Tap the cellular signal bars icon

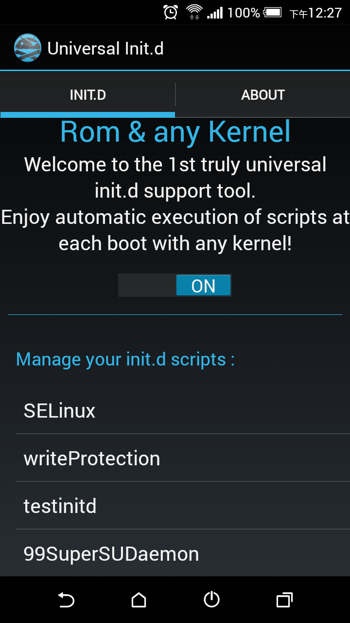point(215,13)
